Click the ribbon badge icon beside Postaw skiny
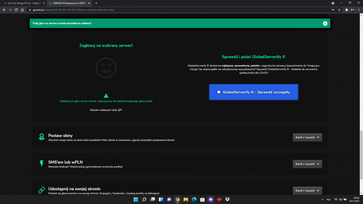The width and height of the screenshot is (363, 204). [x=42, y=137]
